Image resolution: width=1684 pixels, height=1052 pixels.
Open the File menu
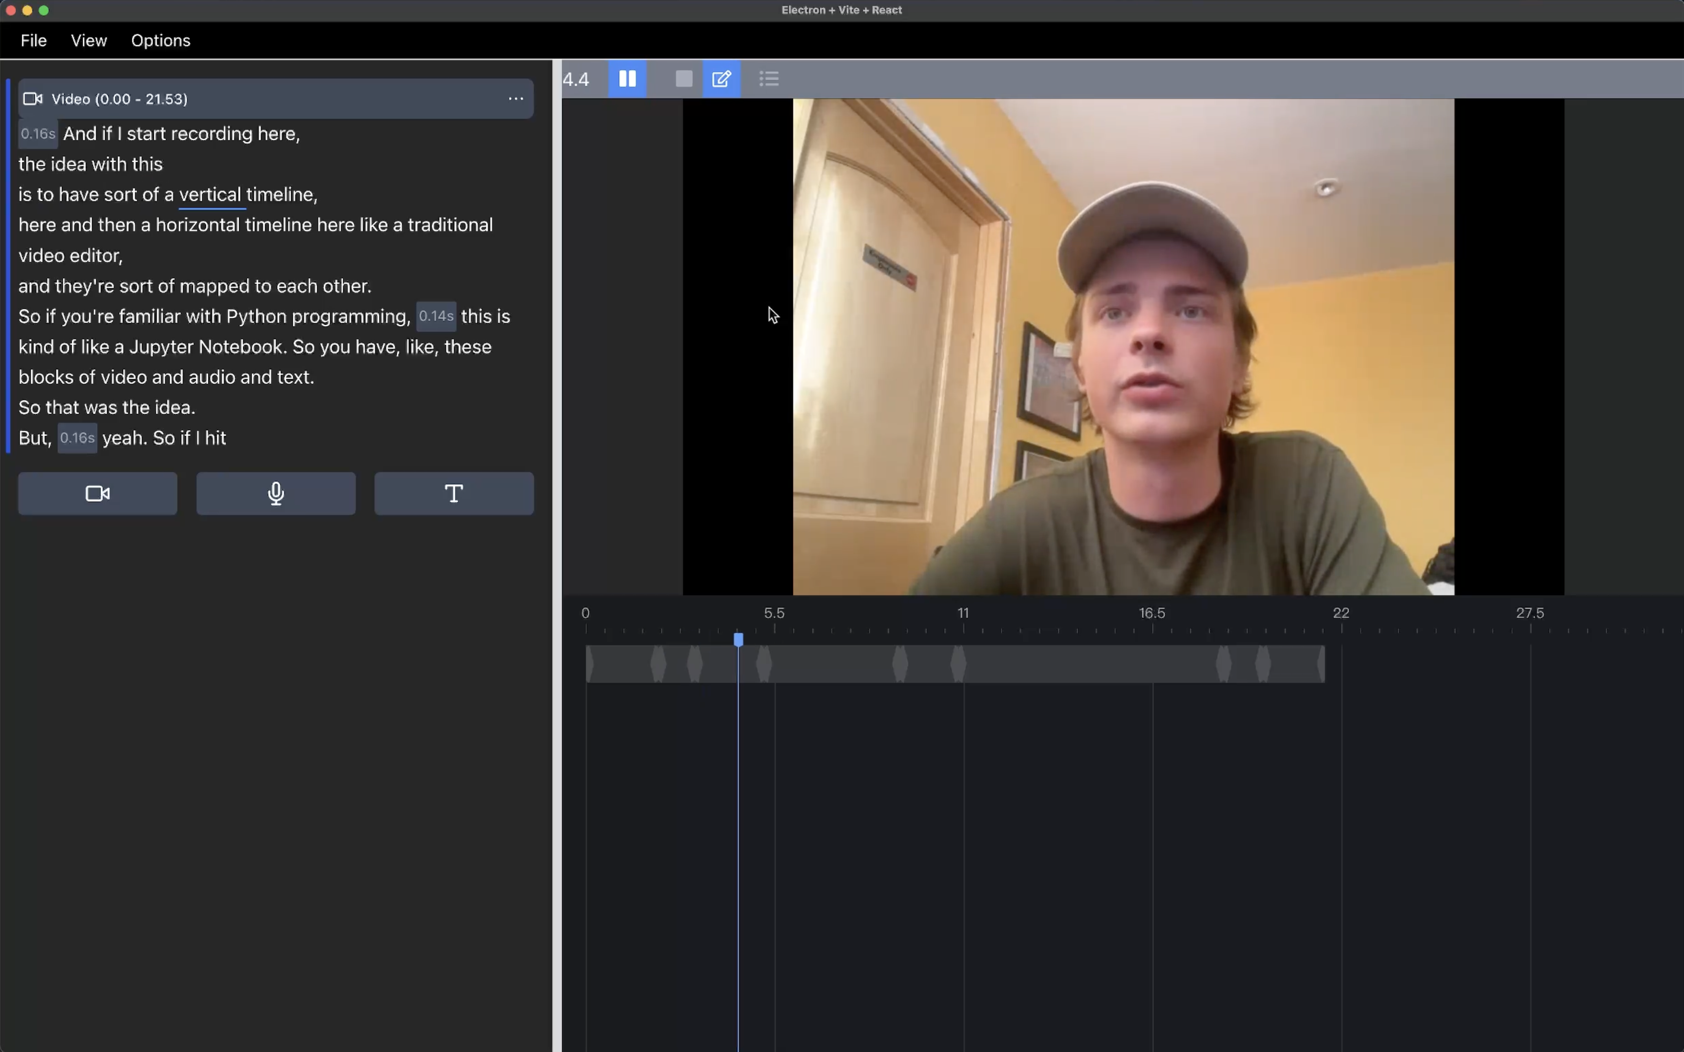coord(33,40)
